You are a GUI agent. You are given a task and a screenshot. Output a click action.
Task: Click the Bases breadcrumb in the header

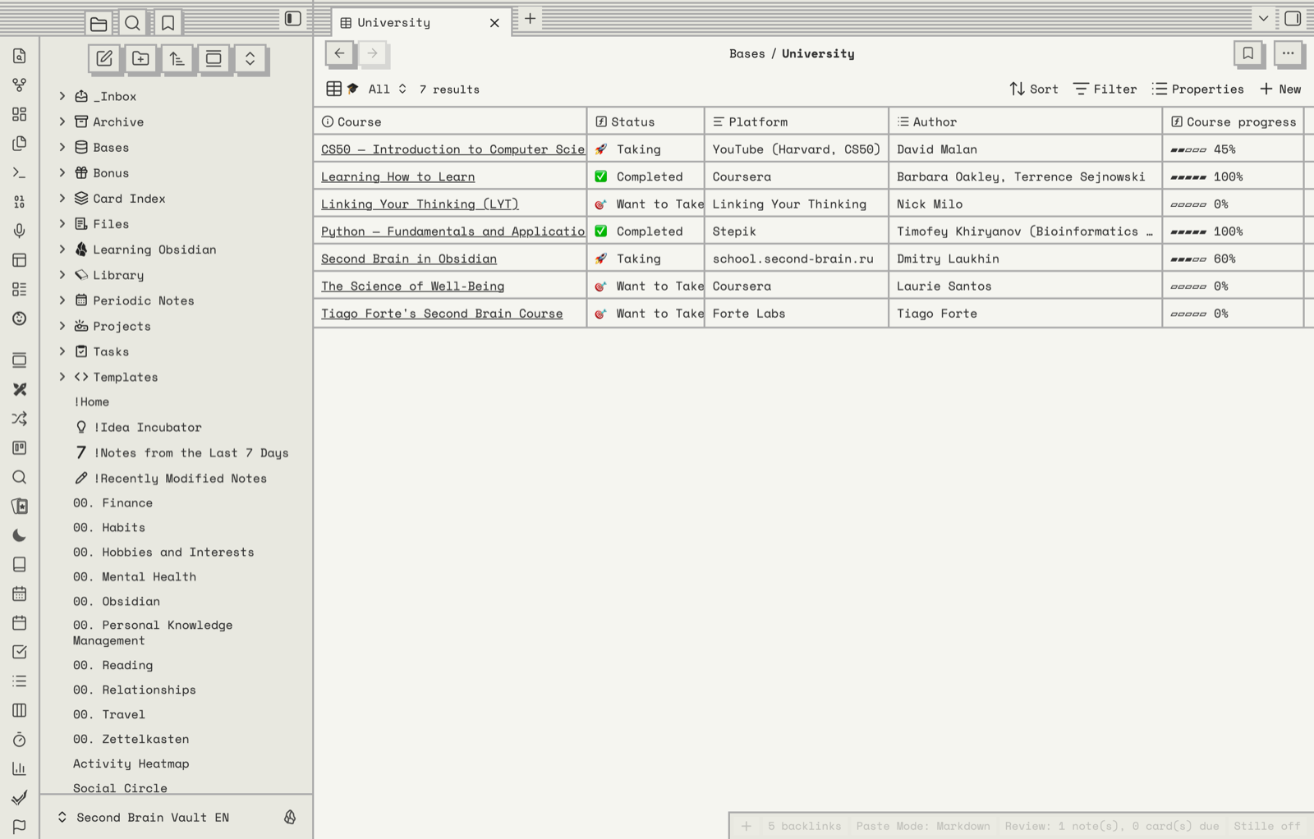pyautogui.click(x=747, y=53)
